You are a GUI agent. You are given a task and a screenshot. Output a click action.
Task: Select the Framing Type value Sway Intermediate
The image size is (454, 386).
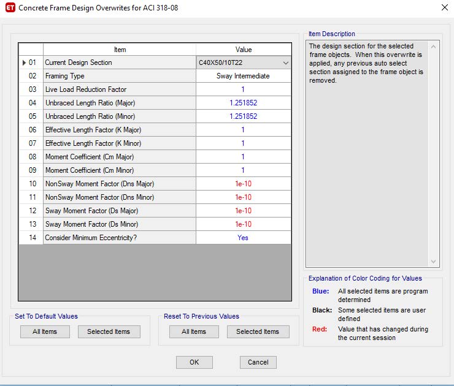tap(243, 76)
